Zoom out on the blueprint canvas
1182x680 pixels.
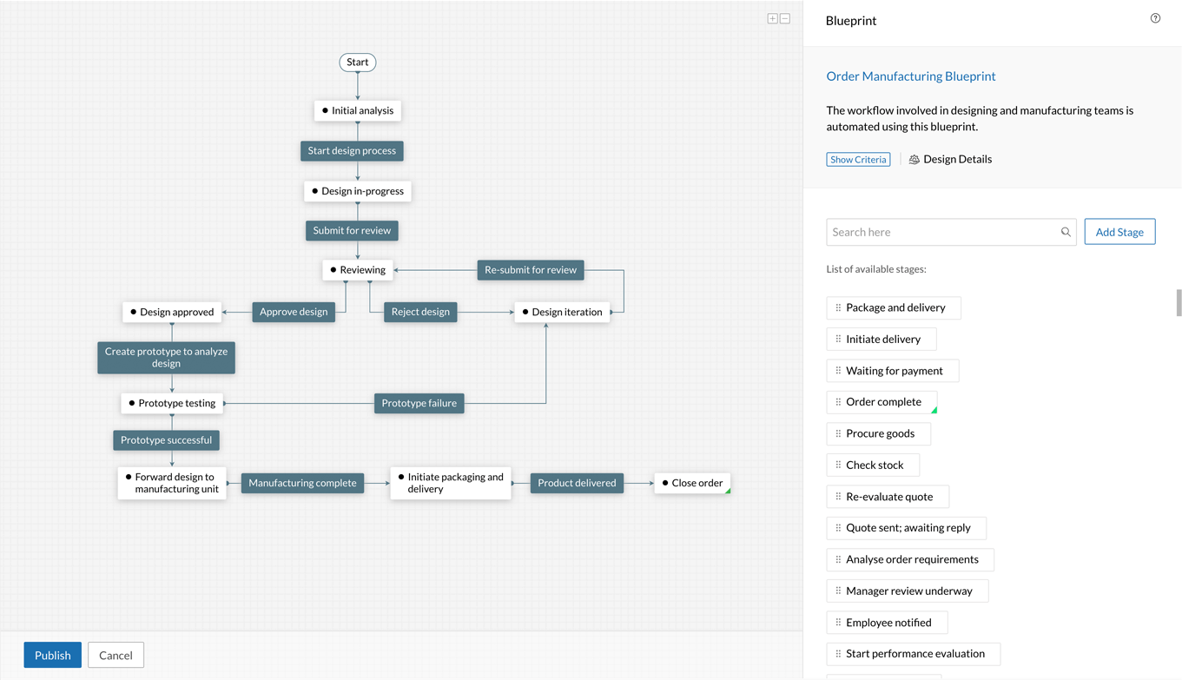point(784,17)
